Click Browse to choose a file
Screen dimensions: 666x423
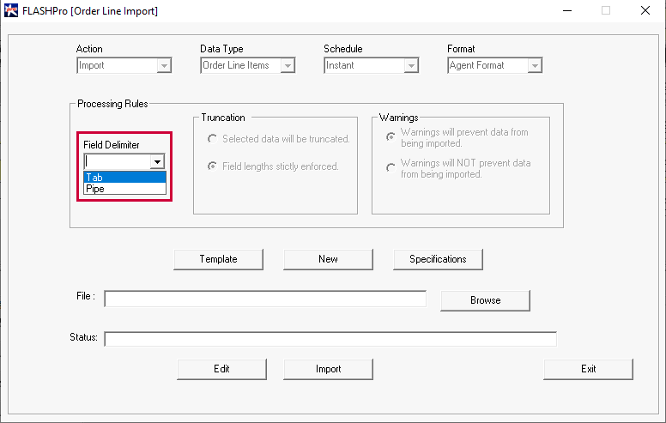pos(486,300)
